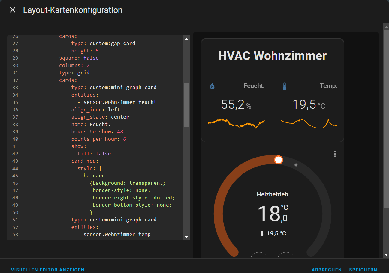This screenshot has width=389, height=273.
Task: Click the line 'border-right-style: dotted;'
Action: [134, 198]
